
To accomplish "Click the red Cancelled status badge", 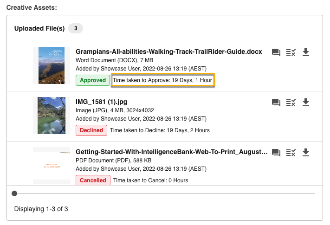I will click(93, 180).
